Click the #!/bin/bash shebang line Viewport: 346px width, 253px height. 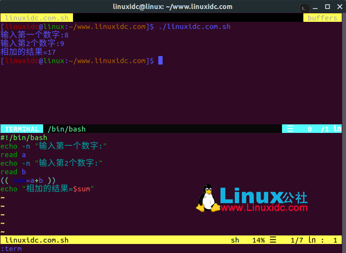pos(24,138)
